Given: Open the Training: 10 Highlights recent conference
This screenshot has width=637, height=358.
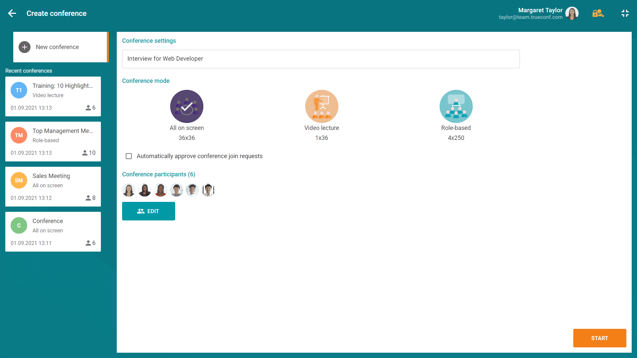Looking at the screenshot, I should [x=53, y=96].
